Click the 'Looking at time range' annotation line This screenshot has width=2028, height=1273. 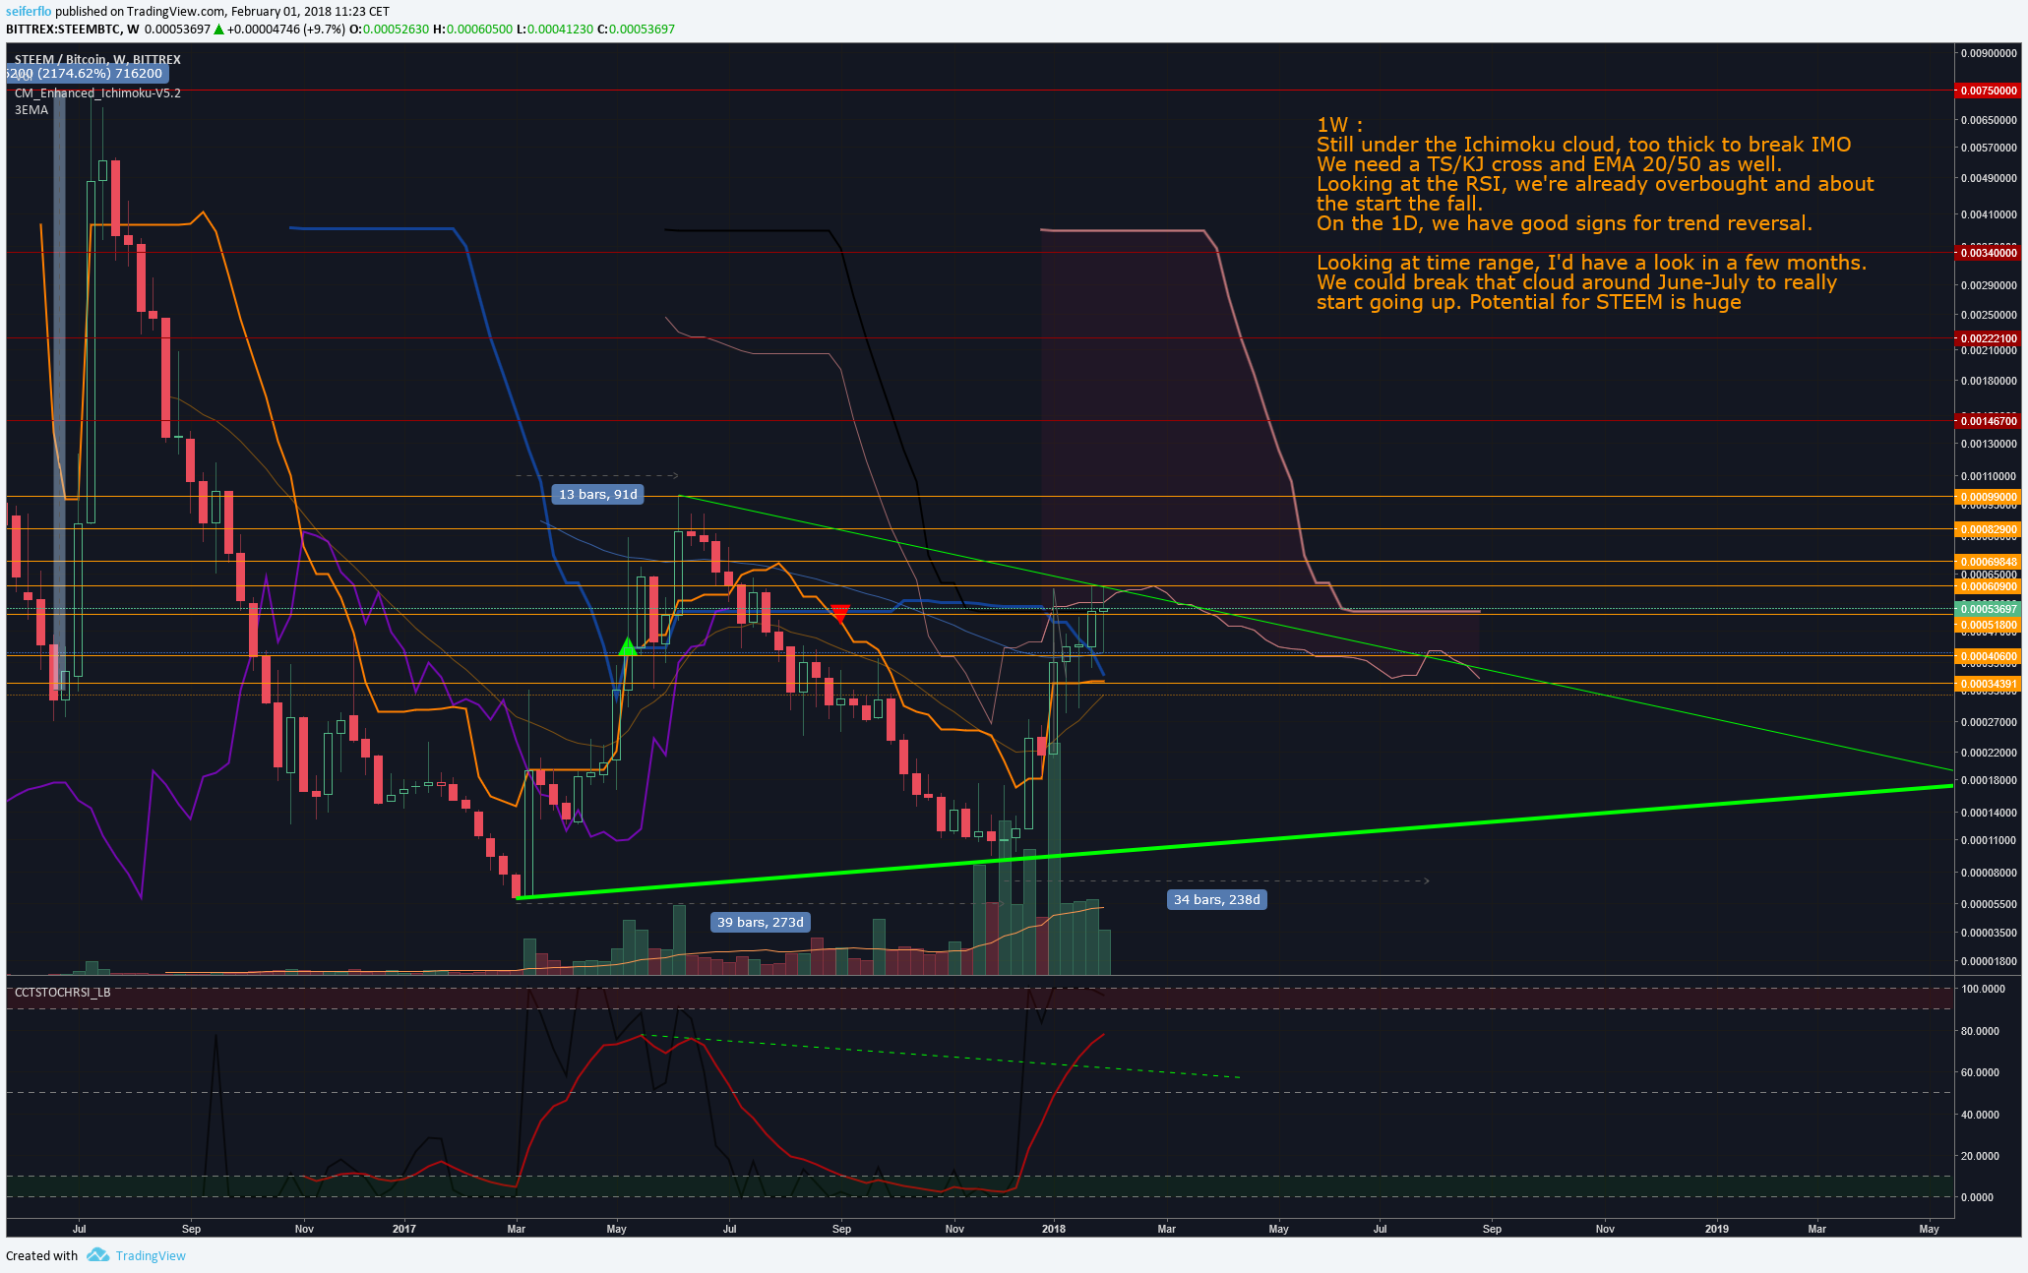pos(1591,263)
